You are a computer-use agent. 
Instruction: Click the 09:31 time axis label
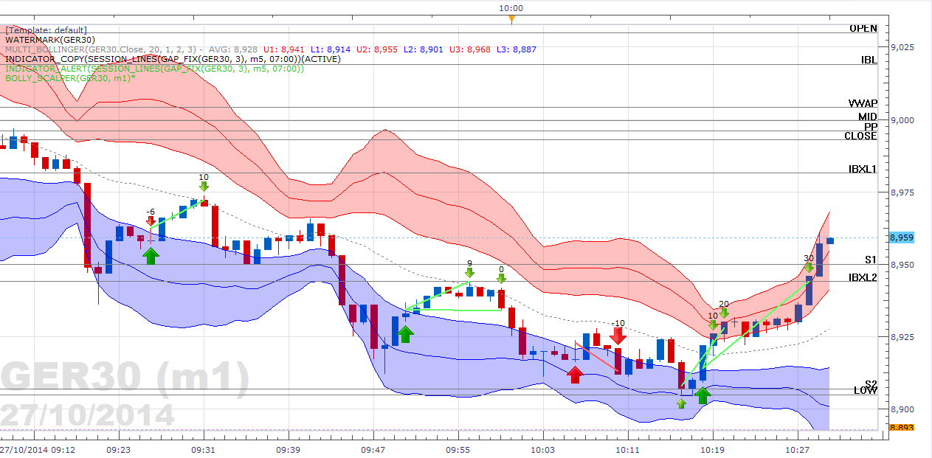coord(204,449)
